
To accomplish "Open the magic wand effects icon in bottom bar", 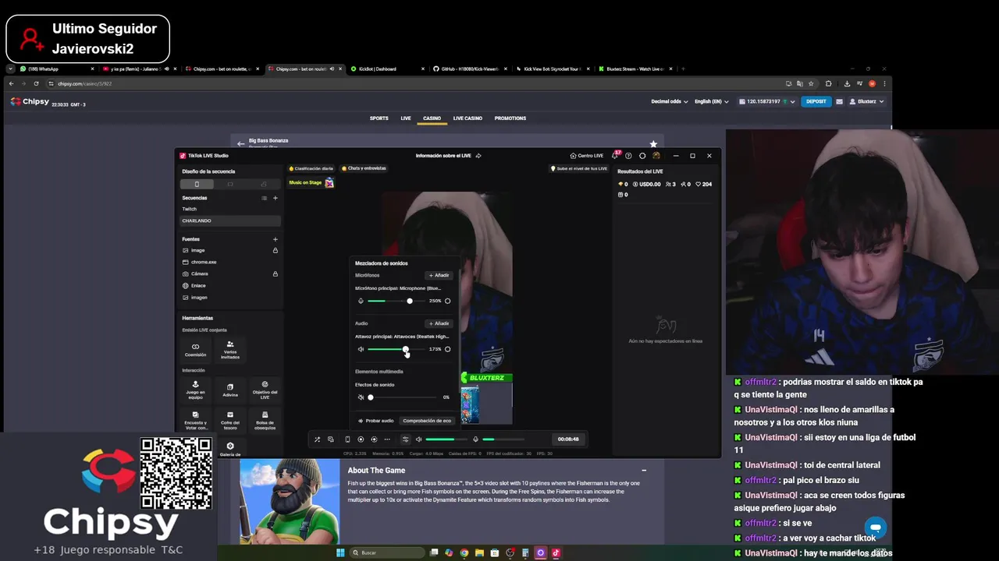I will pyautogui.click(x=317, y=439).
